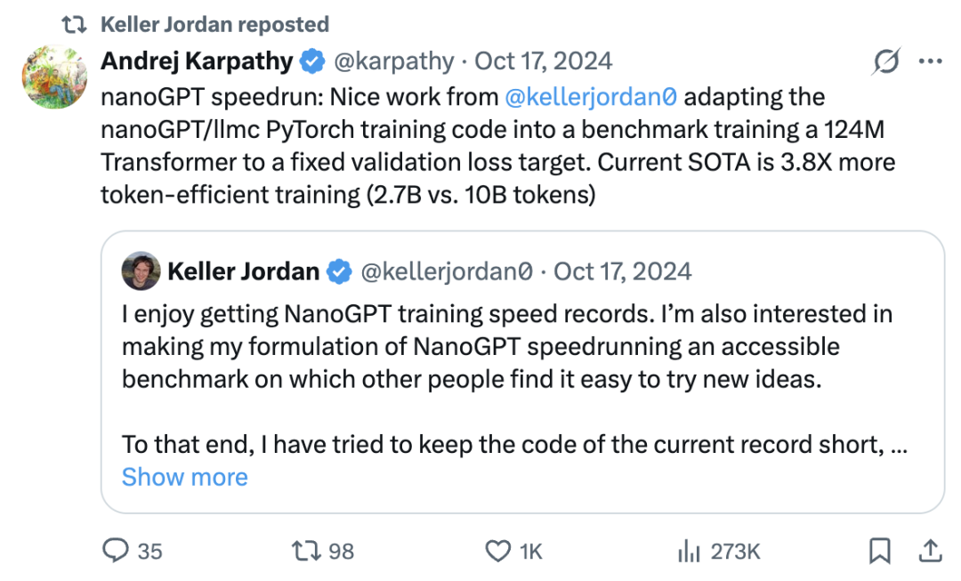Click the Andrej Karpathy display name

coord(197,61)
